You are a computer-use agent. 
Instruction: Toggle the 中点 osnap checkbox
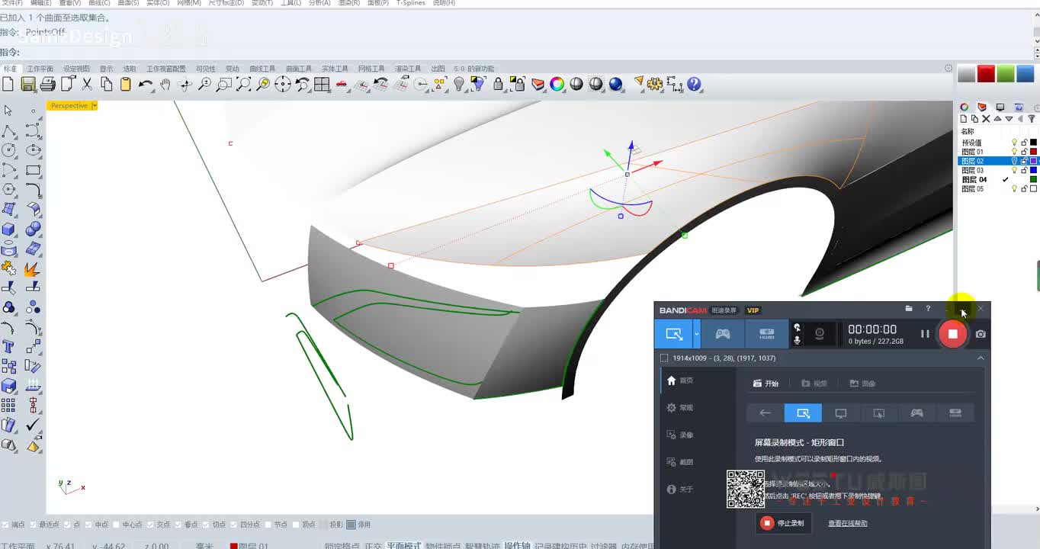point(89,525)
